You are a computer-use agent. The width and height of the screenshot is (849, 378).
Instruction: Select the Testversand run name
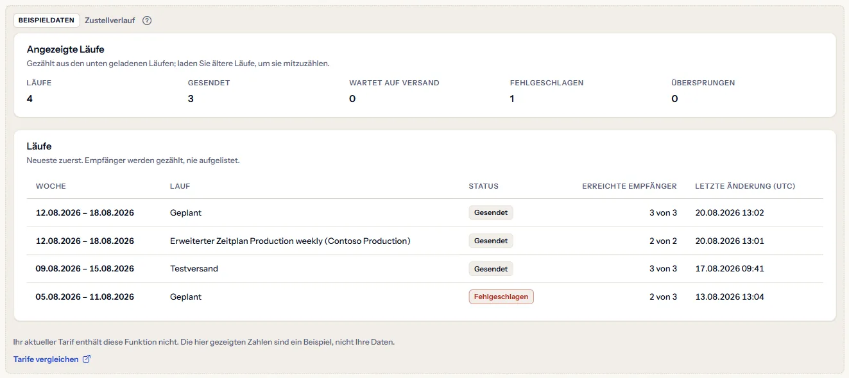click(x=194, y=269)
